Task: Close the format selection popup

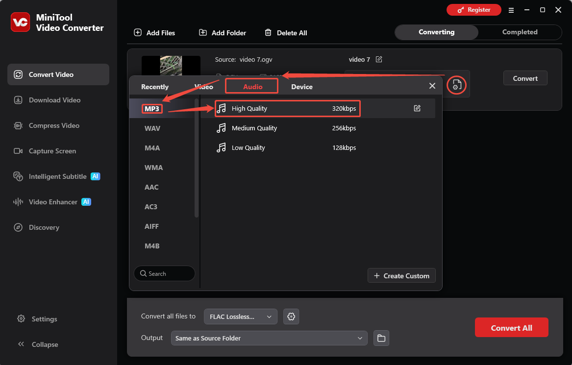Action: pyautogui.click(x=432, y=86)
